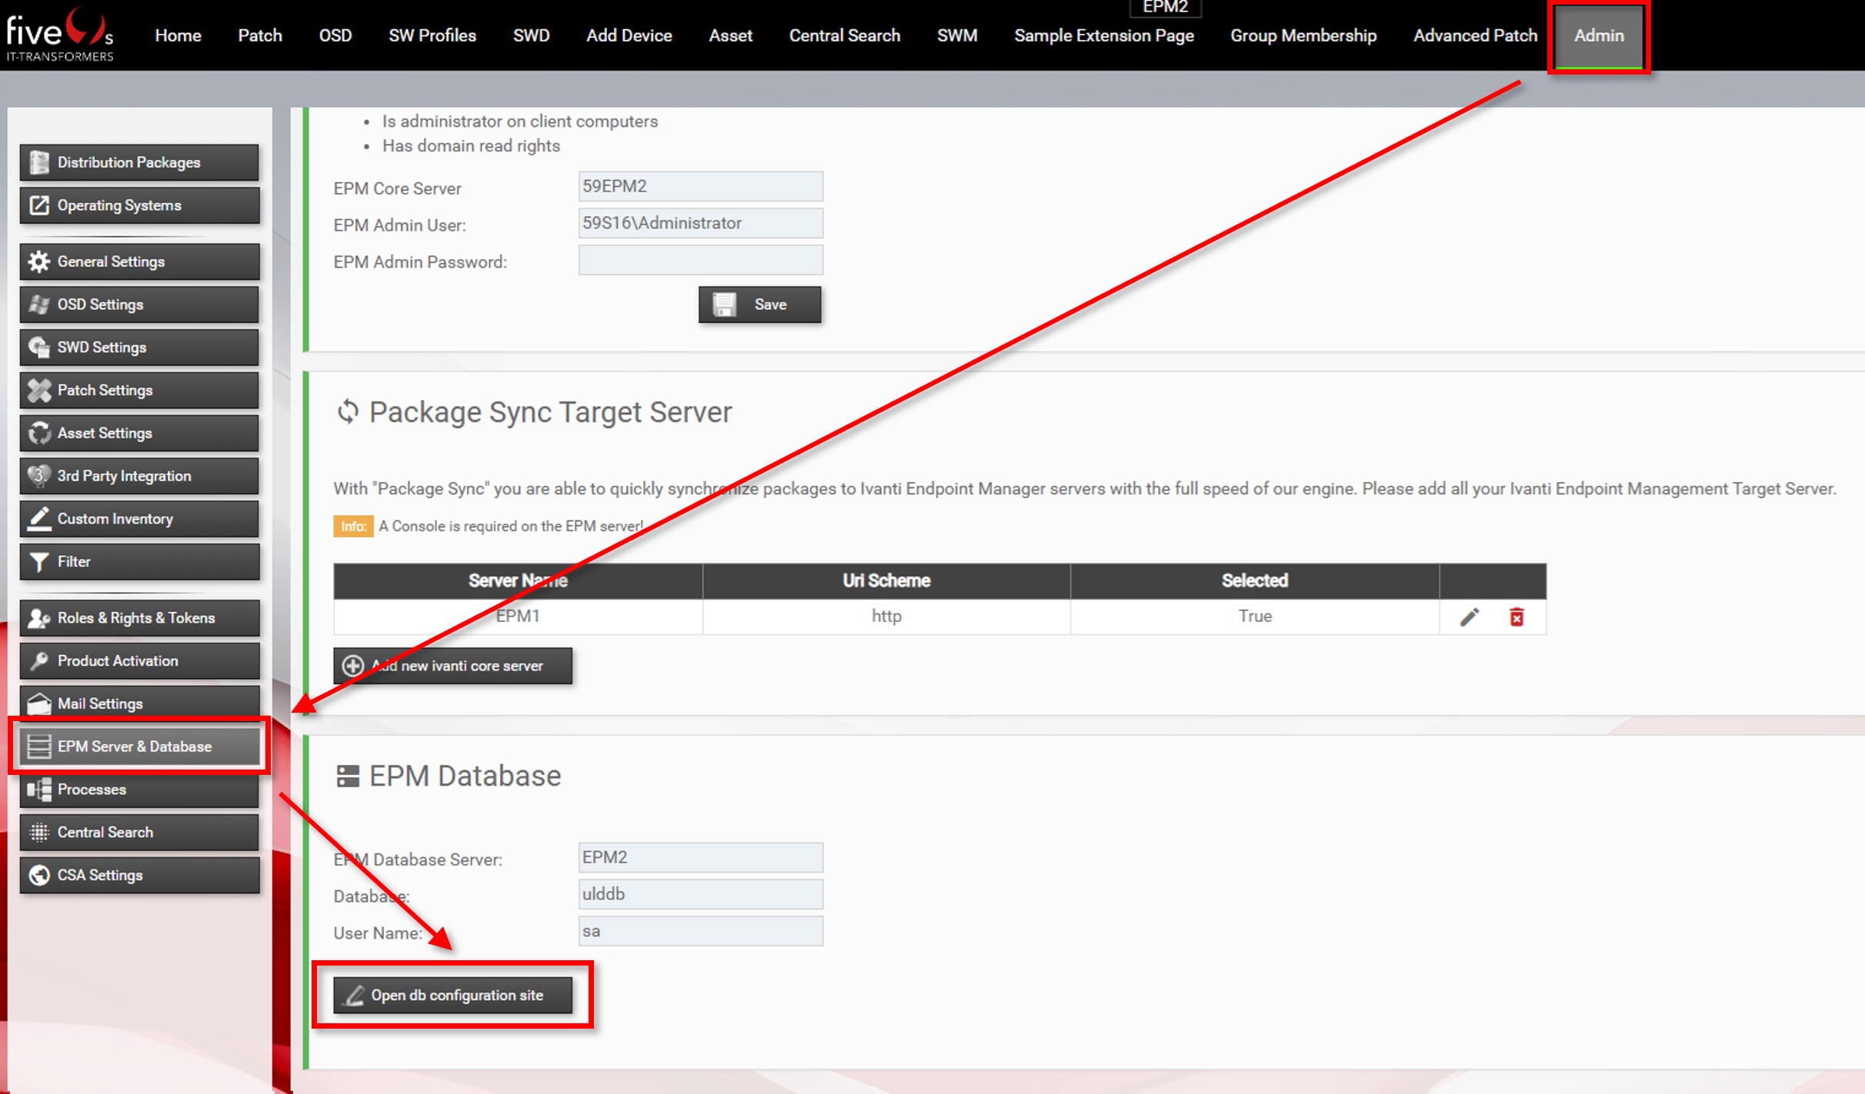The width and height of the screenshot is (1865, 1094).
Task: Open db configuration site
Action: pyautogui.click(x=452, y=996)
